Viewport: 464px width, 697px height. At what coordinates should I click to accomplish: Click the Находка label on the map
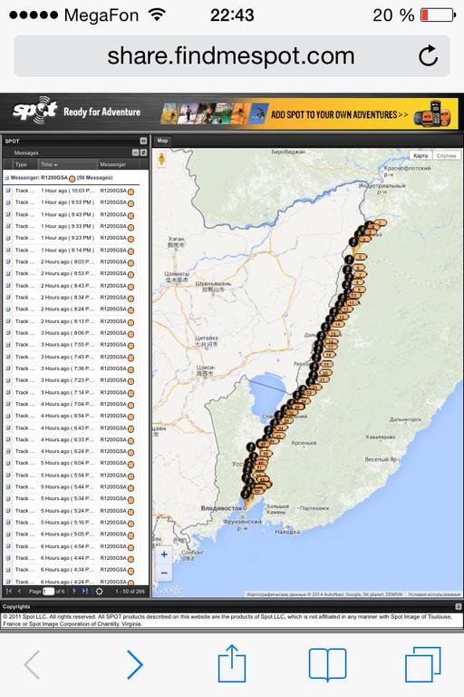(x=287, y=532)
